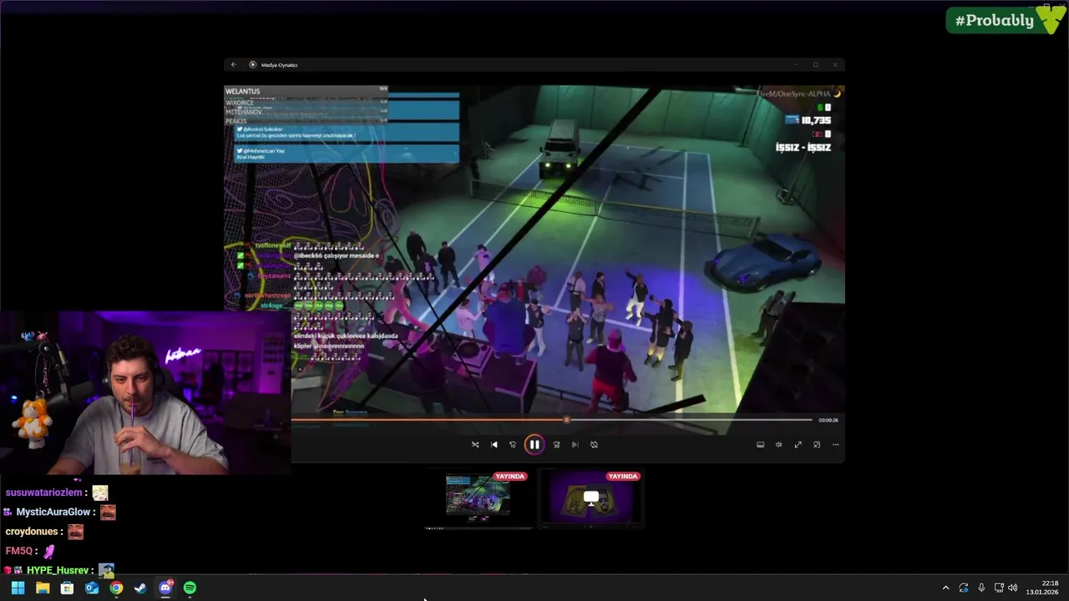Image resolution: width=1069 pixels, height=601 pixels.
Task: Click the İŞSİZ - İŞSİZ label
Action: 803,147
